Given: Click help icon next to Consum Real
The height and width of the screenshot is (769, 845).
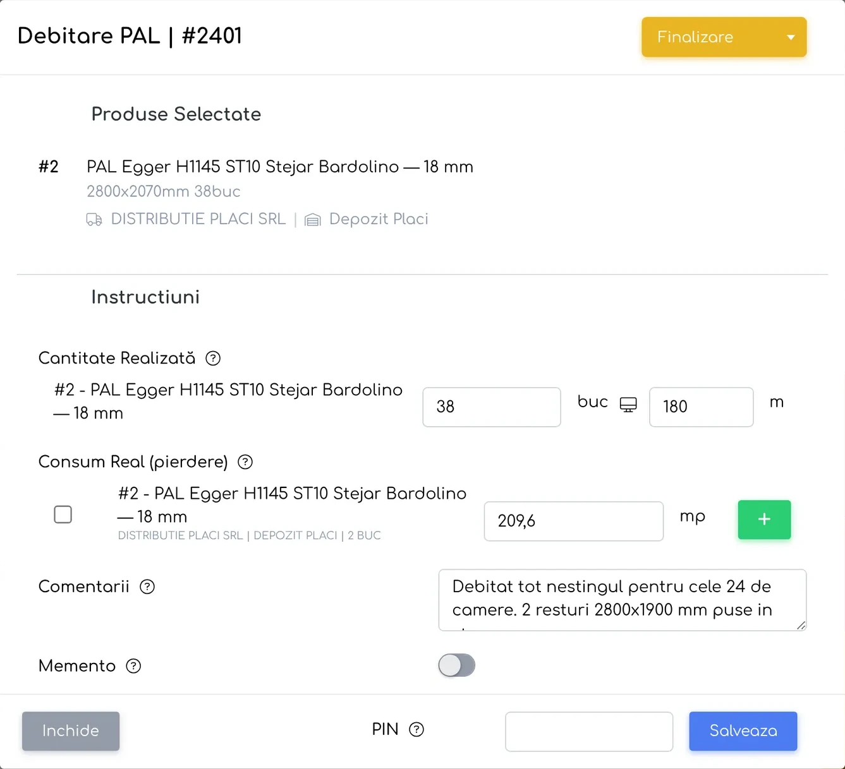Looking at the screenshot, I should point(245,462).
